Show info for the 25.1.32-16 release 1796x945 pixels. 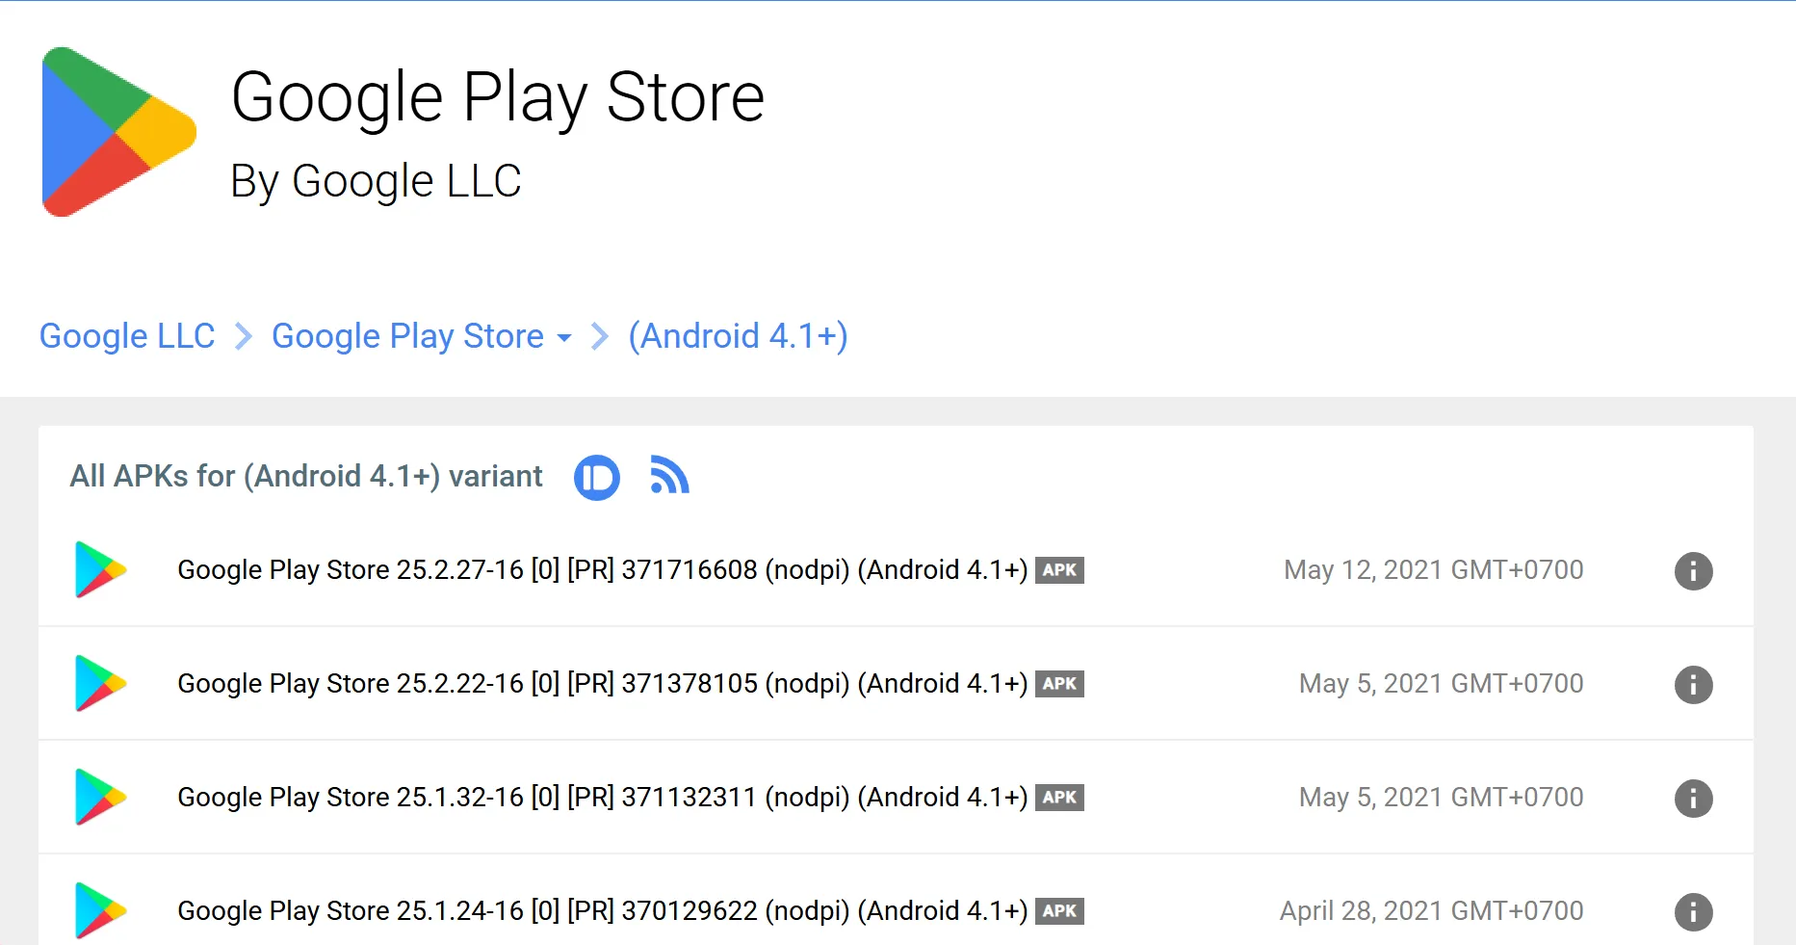(1694, 799)
